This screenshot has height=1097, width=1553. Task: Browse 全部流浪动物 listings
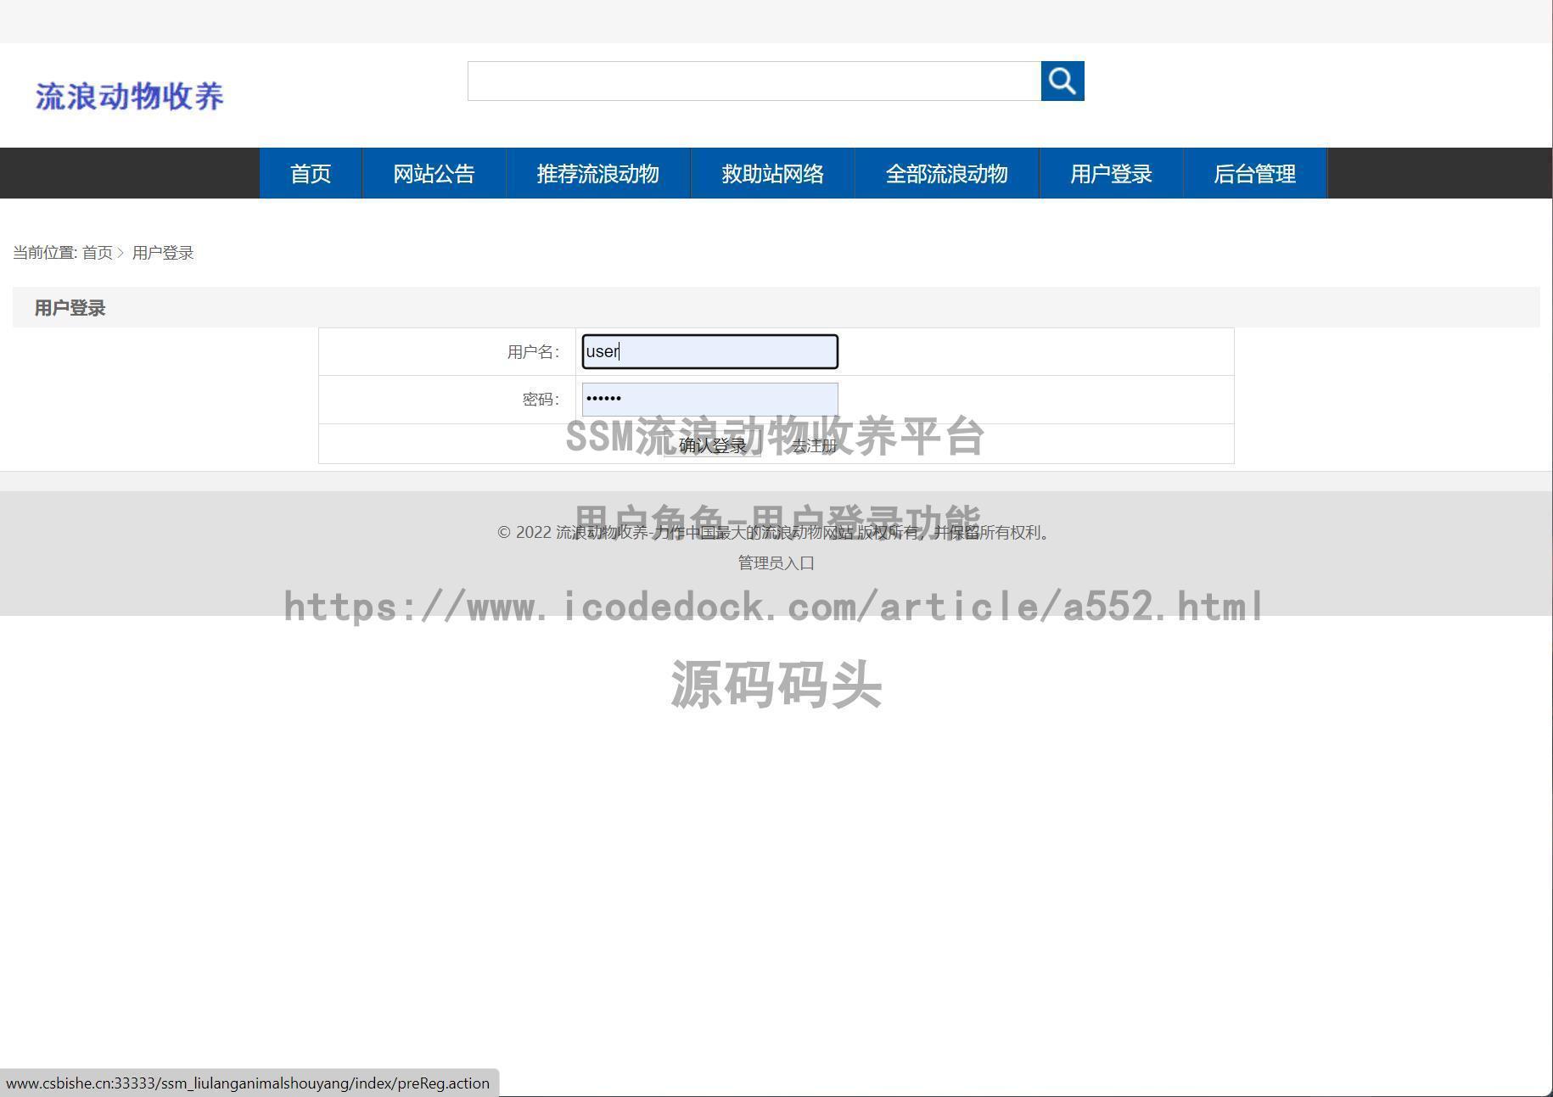click(946, 173)
